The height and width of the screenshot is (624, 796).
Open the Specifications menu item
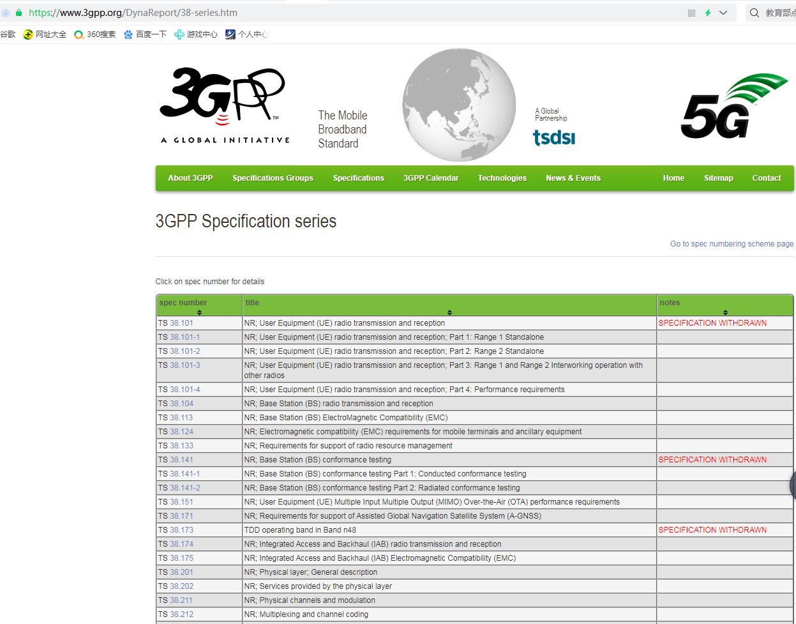point(358,178)
